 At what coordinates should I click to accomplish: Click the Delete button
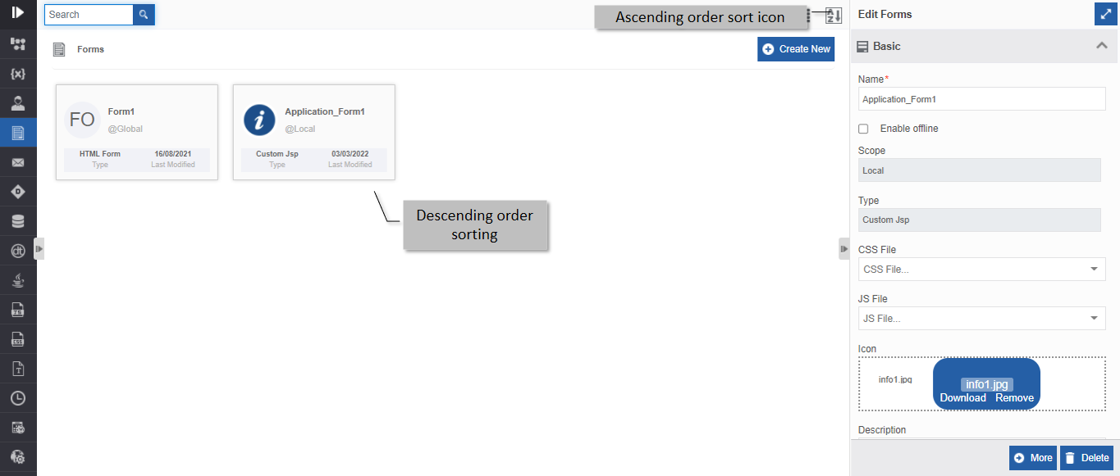click(x=1087, y=458)
